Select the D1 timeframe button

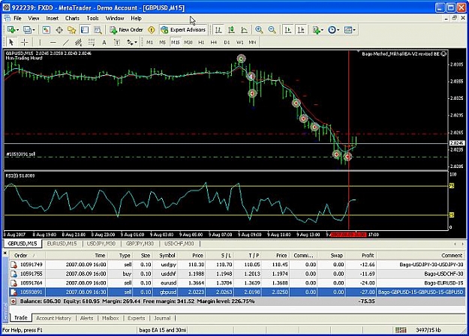click(227, 43)
